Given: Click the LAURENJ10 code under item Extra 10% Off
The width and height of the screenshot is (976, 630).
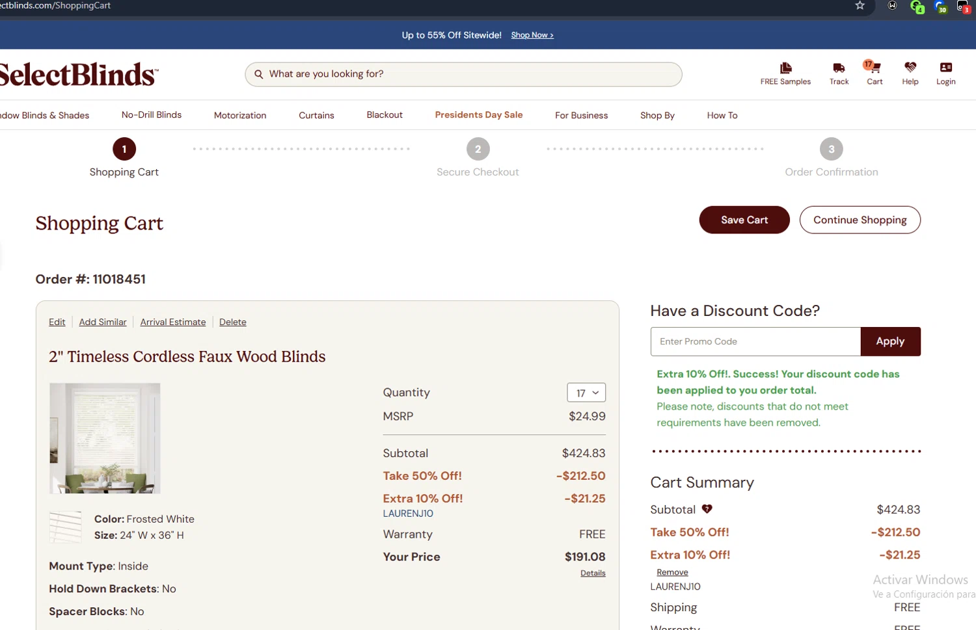Looking at the screenshot, I should [x=408, y=514].
